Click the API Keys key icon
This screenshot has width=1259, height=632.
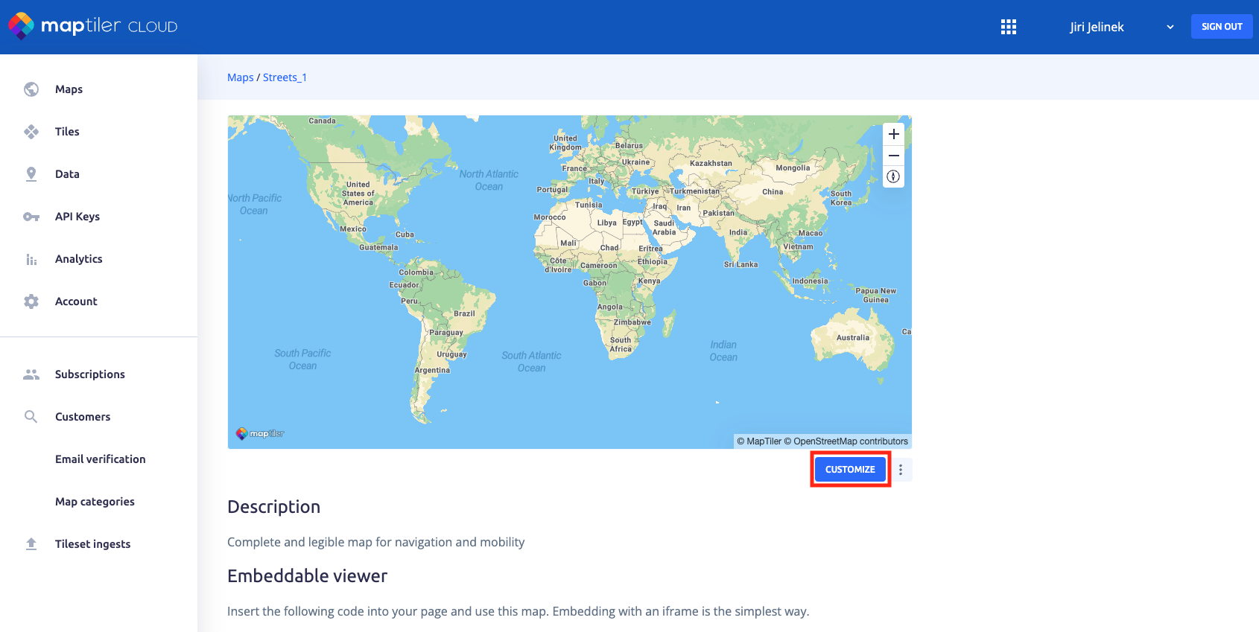click(x=31, y=217)
